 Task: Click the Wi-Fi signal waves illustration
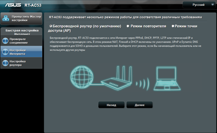point(143,84)
